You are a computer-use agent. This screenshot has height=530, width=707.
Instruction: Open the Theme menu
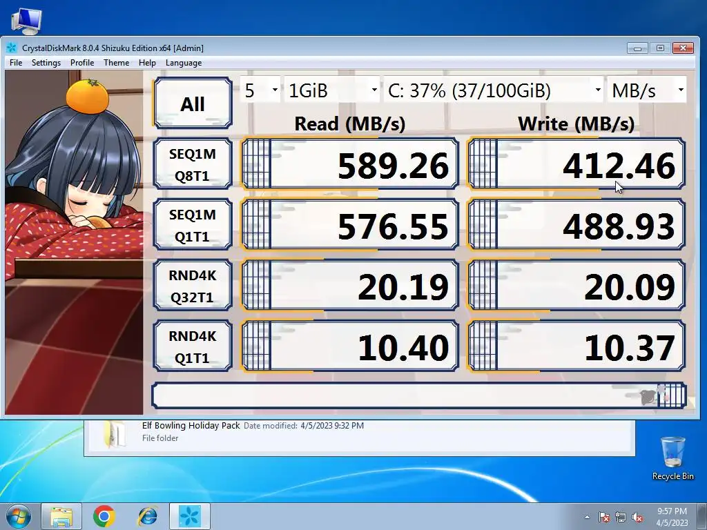(x=116, y=63)
